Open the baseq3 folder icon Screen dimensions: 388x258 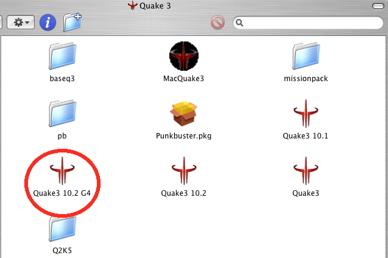click(x=62, y=56)
